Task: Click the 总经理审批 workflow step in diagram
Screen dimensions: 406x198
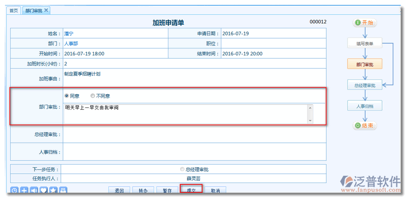Action: click(365, 85)
